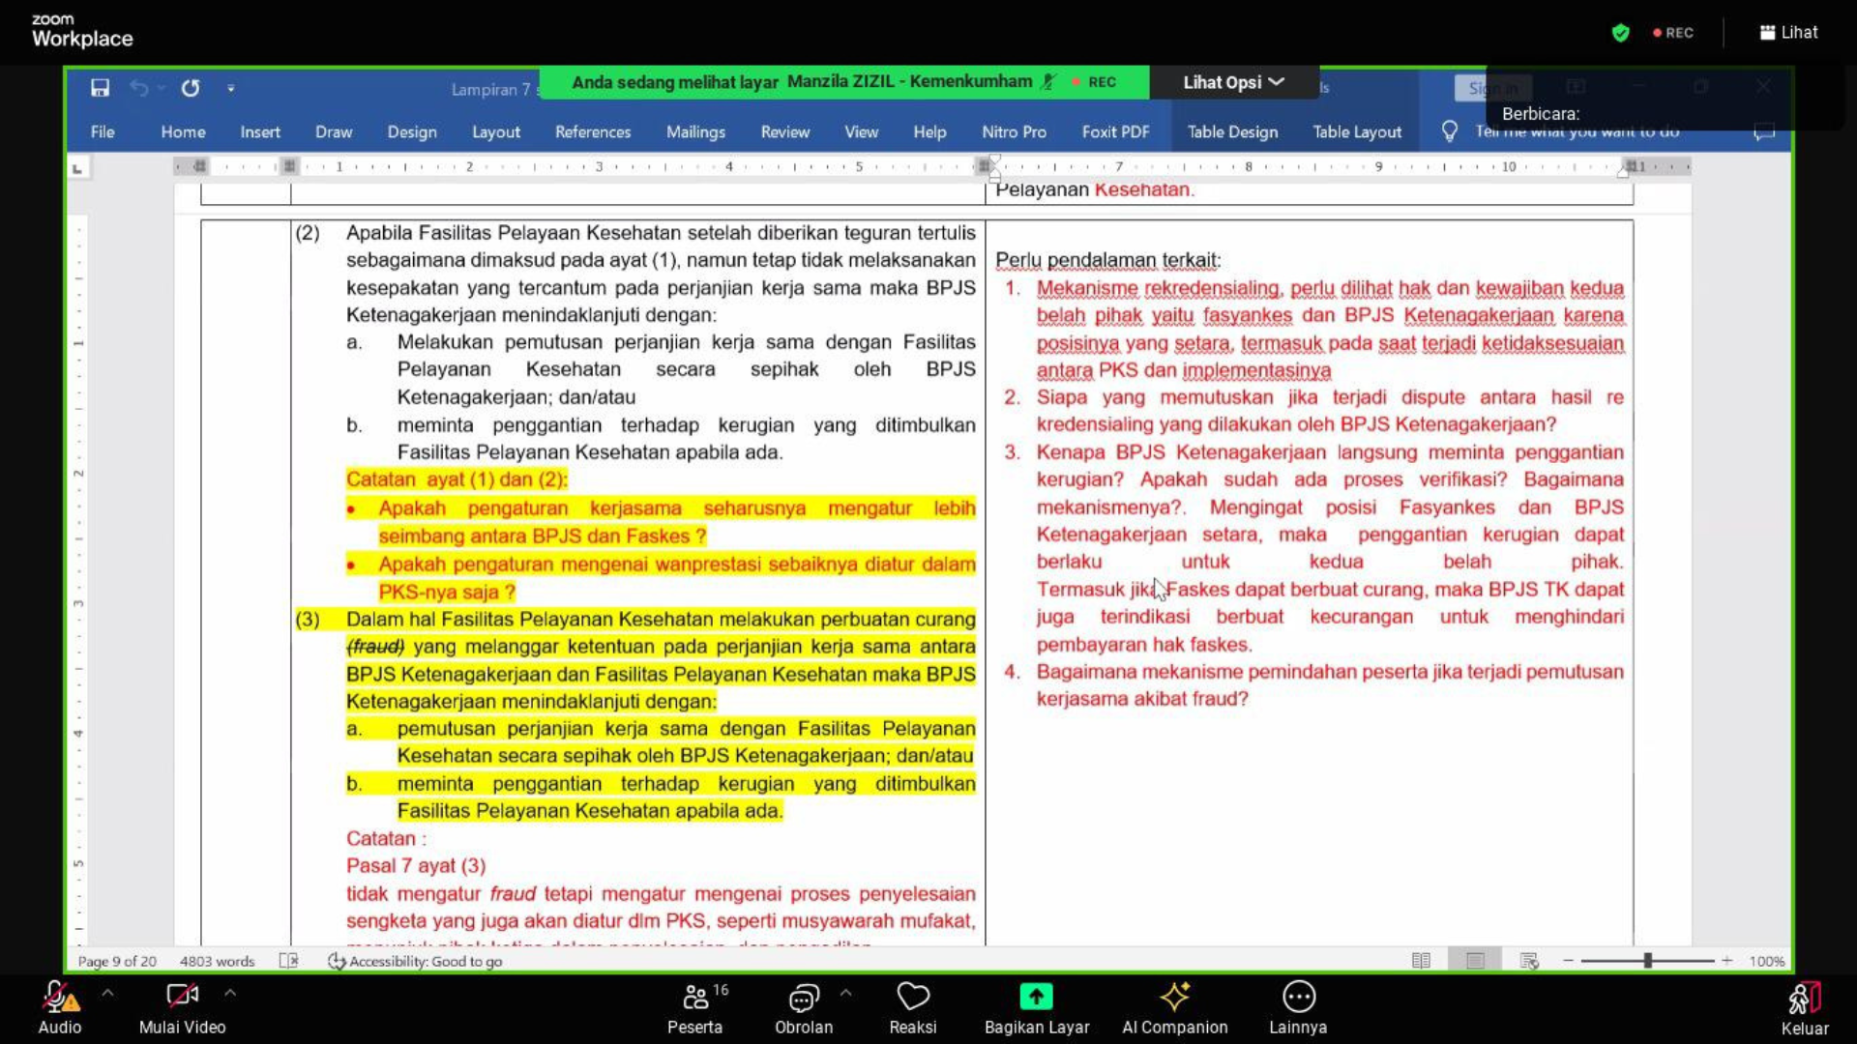Click the "Perlu pendalaman terkait:" text

(1107, 260)
